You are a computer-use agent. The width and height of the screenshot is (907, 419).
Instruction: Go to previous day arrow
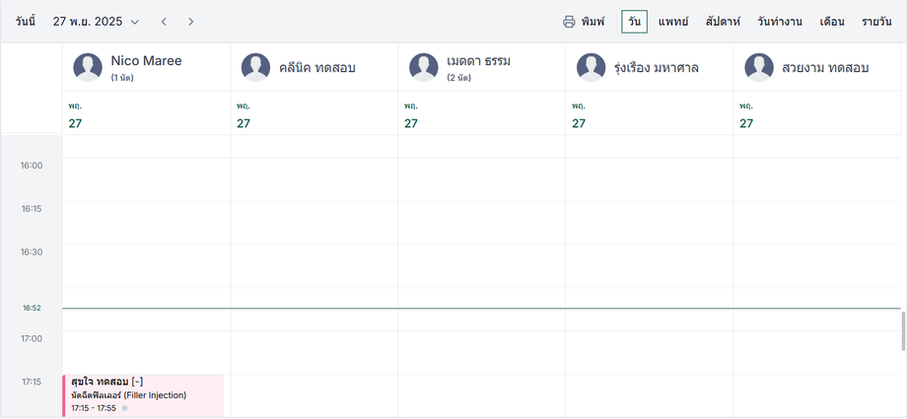[164, 22]
